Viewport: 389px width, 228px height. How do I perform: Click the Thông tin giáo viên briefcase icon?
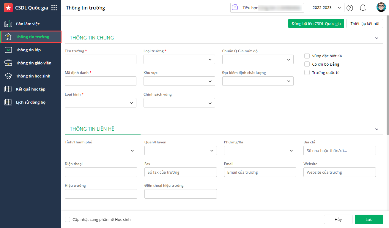[x=8, y=63]
